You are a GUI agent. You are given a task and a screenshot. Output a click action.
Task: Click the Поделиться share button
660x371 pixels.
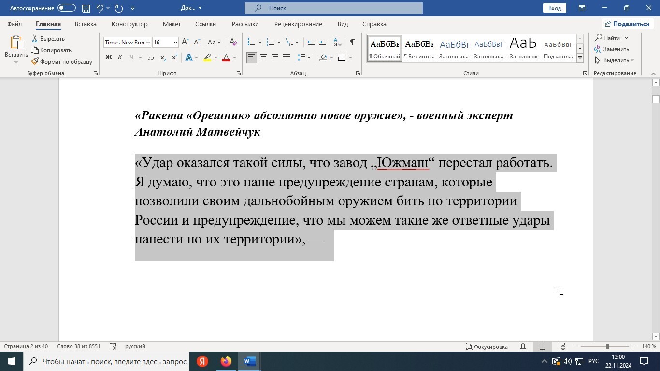pyautogui.click(x=627, y=24)
